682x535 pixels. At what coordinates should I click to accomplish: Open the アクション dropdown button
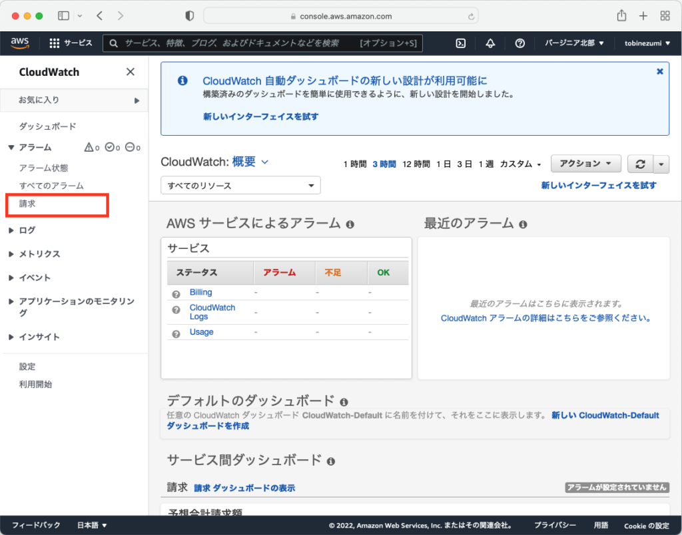click(586, 164)
